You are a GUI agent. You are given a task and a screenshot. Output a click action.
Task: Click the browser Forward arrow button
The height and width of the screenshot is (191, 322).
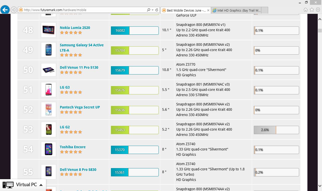coord(14,10)
